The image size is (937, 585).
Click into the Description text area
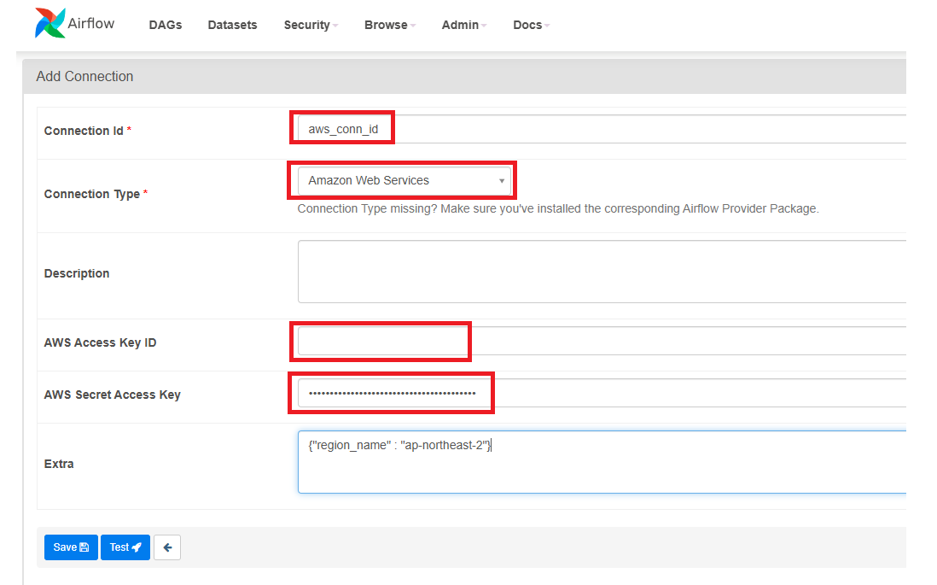pos(602,272)
